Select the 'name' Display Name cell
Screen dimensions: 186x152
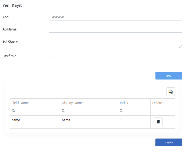[x=89, y=122]
